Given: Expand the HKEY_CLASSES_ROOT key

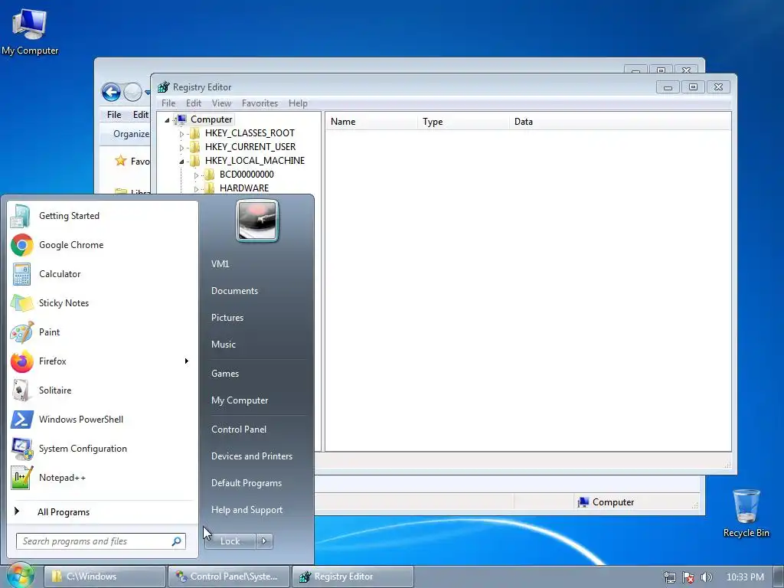Looking at the screenshot, I should pos(181,133).
